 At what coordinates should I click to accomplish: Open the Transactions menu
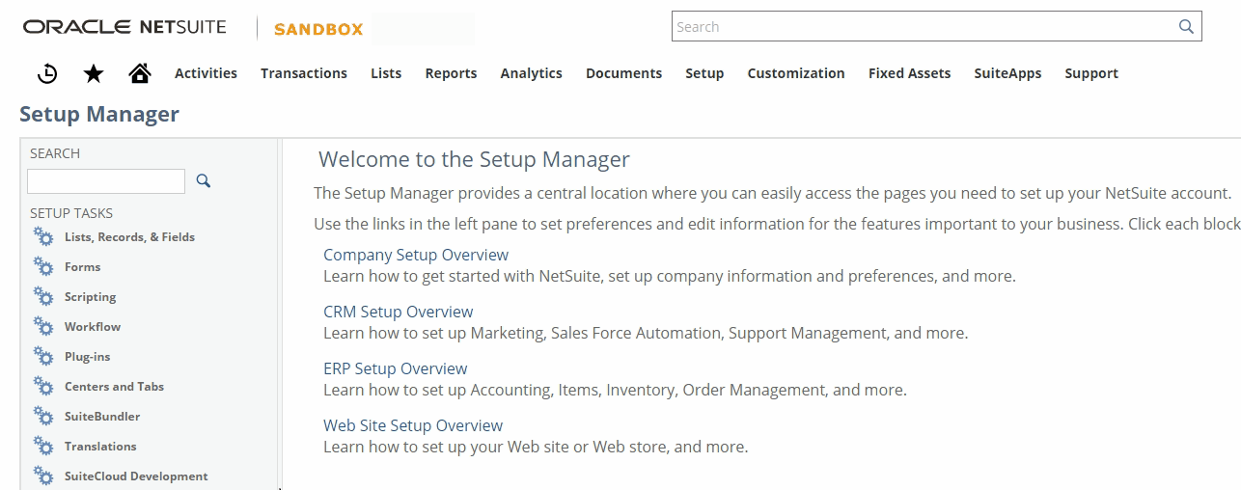pyautogui.click(x=304, y=73)
